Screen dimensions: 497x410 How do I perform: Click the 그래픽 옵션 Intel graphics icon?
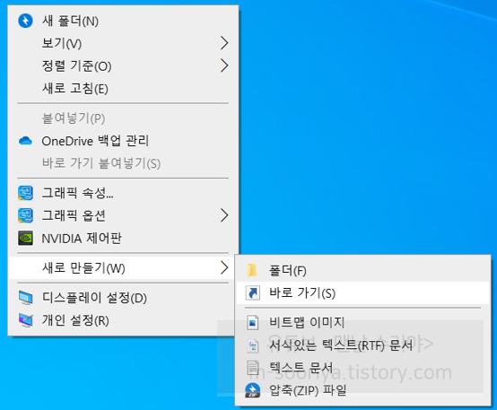(25, 215)
